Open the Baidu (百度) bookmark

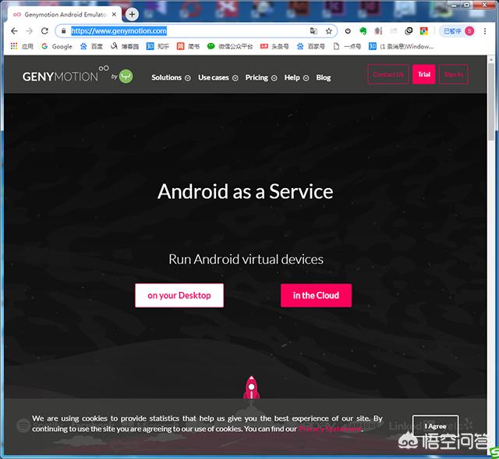92,47
